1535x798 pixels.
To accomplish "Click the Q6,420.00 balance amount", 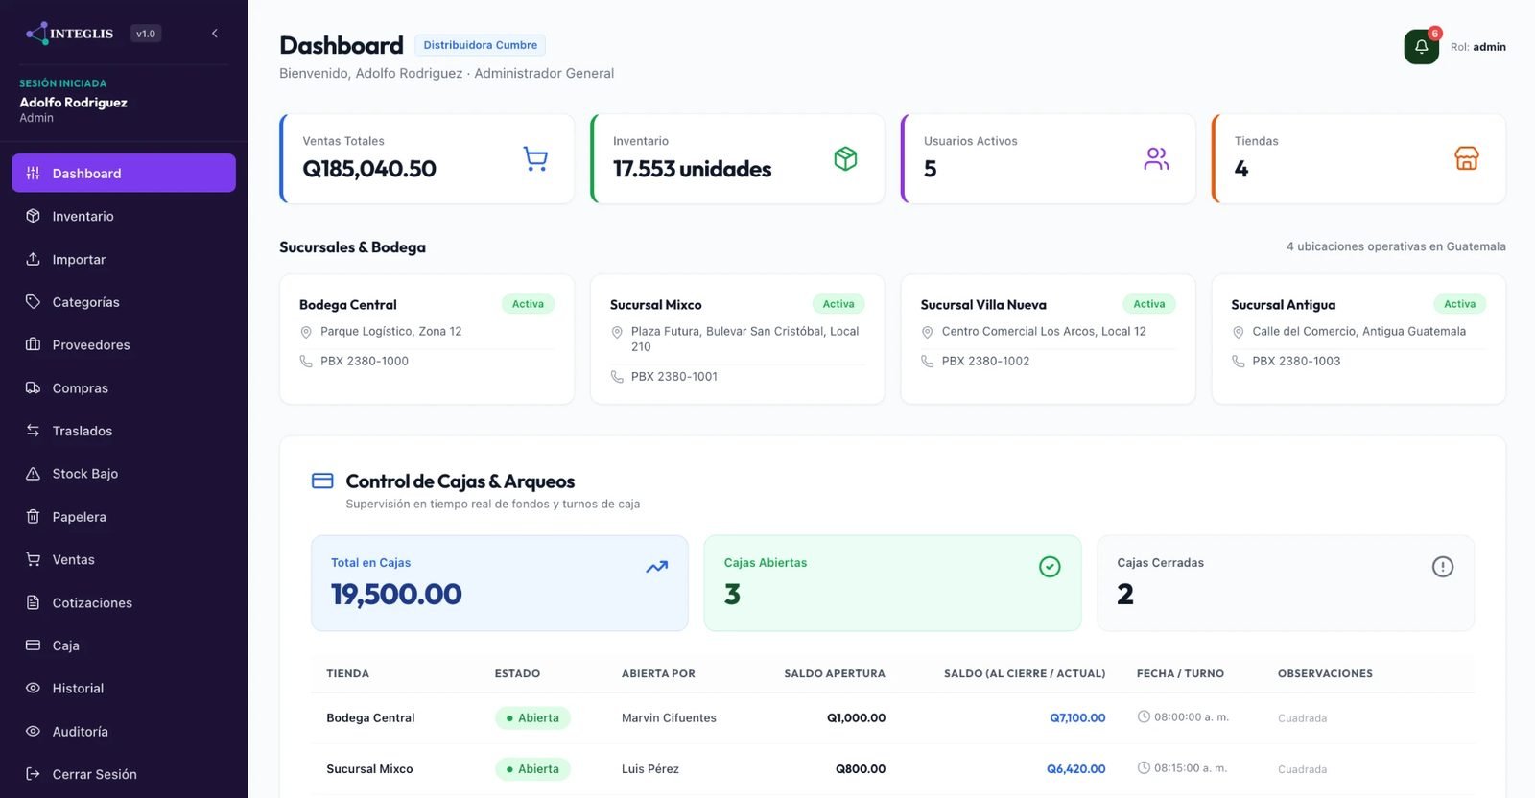I will pyautogui.click(x=1075, y=769).
